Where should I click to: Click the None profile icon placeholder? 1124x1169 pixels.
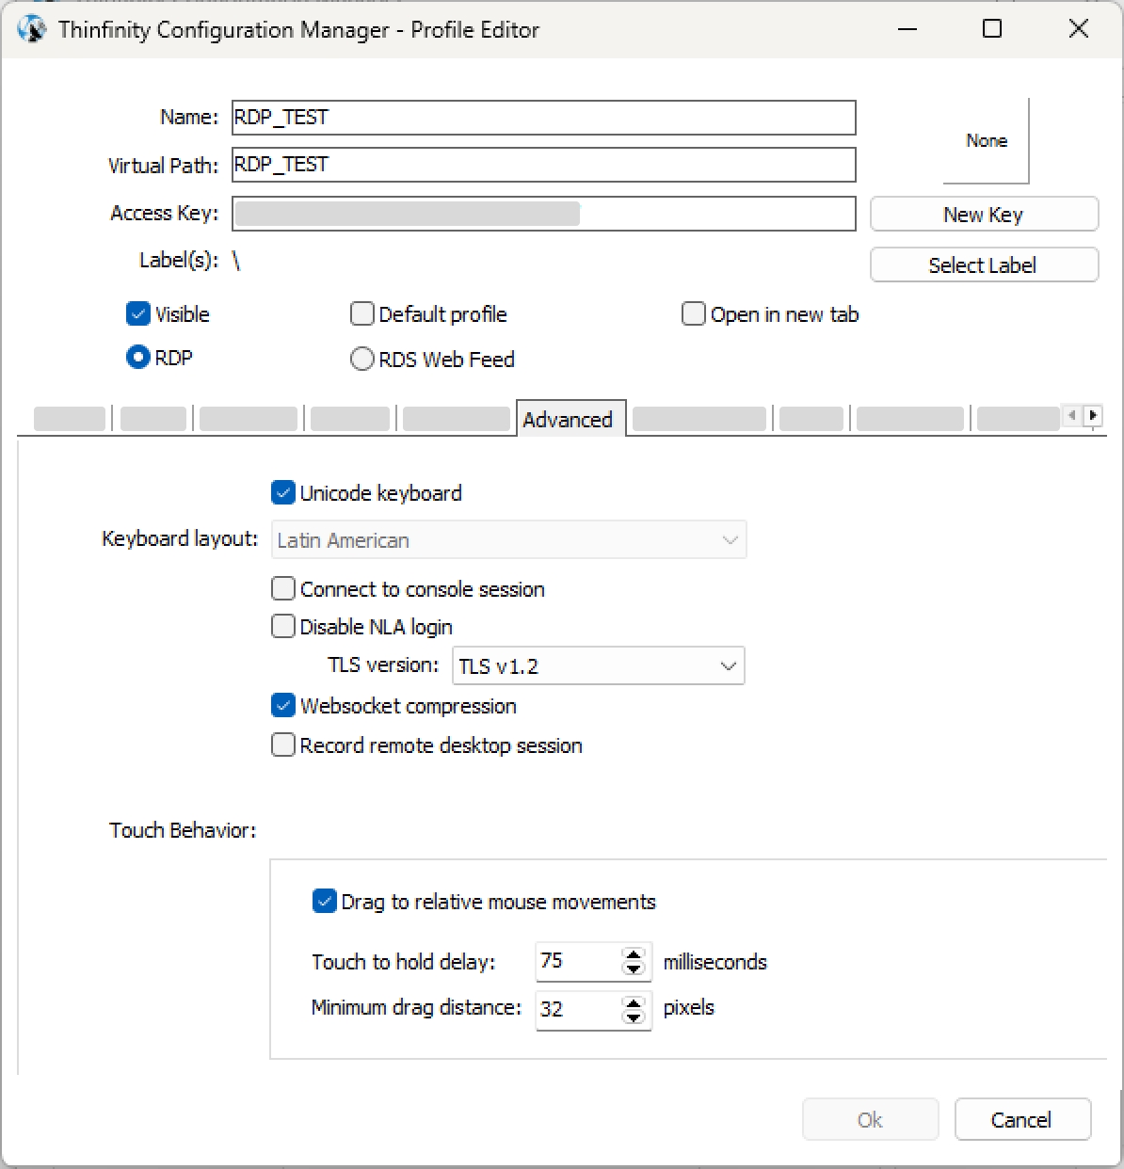click(986, 141)
